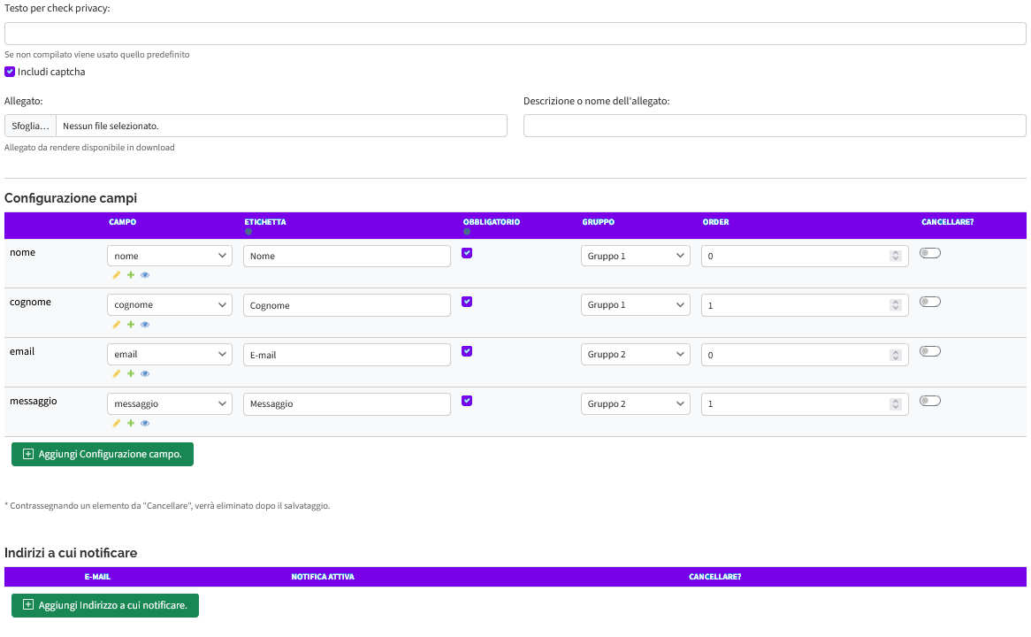Click Aggiungi Configurazione campo button
This screenshot has width=1031, height=637.
click(x=103, y=454)
